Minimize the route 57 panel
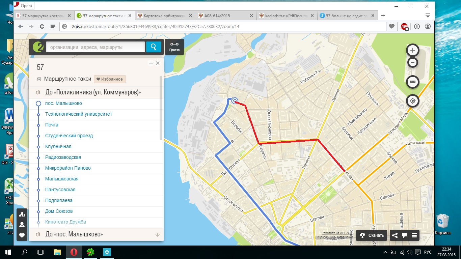 point(151,63)
